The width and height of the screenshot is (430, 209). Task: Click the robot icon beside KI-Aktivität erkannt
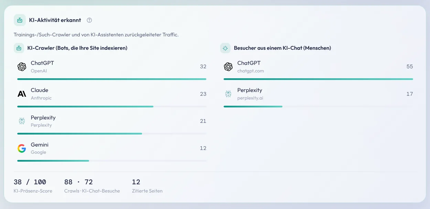[20, 20]
